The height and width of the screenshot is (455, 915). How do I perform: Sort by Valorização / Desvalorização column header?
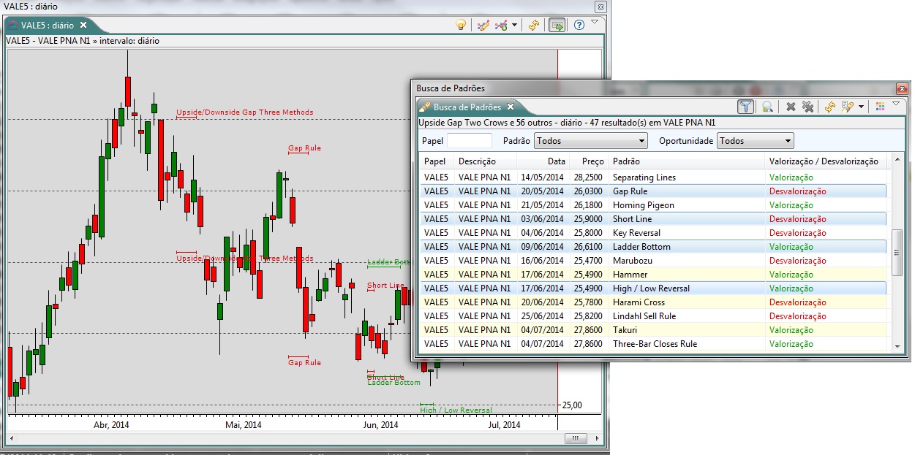826,161
